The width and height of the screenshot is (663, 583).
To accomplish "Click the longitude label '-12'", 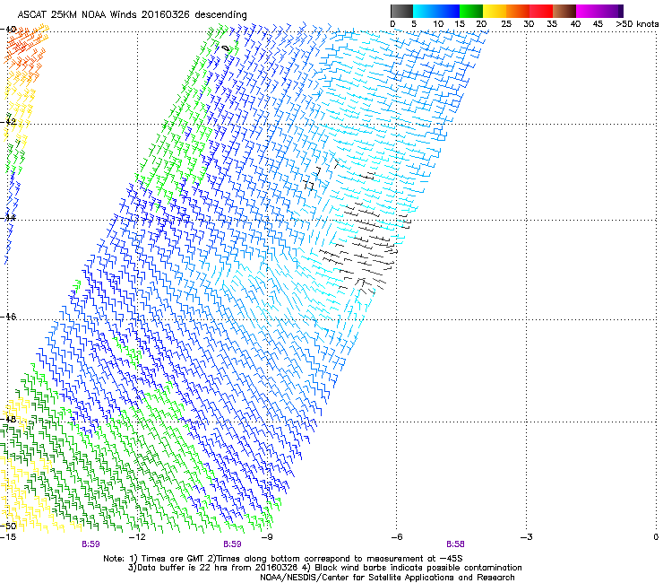I will click(x=137, y=537).
